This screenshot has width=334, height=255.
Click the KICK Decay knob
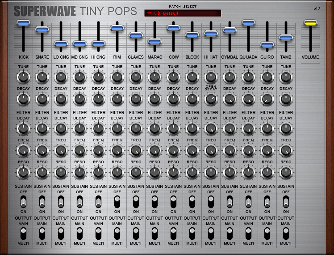click(23, 99)
